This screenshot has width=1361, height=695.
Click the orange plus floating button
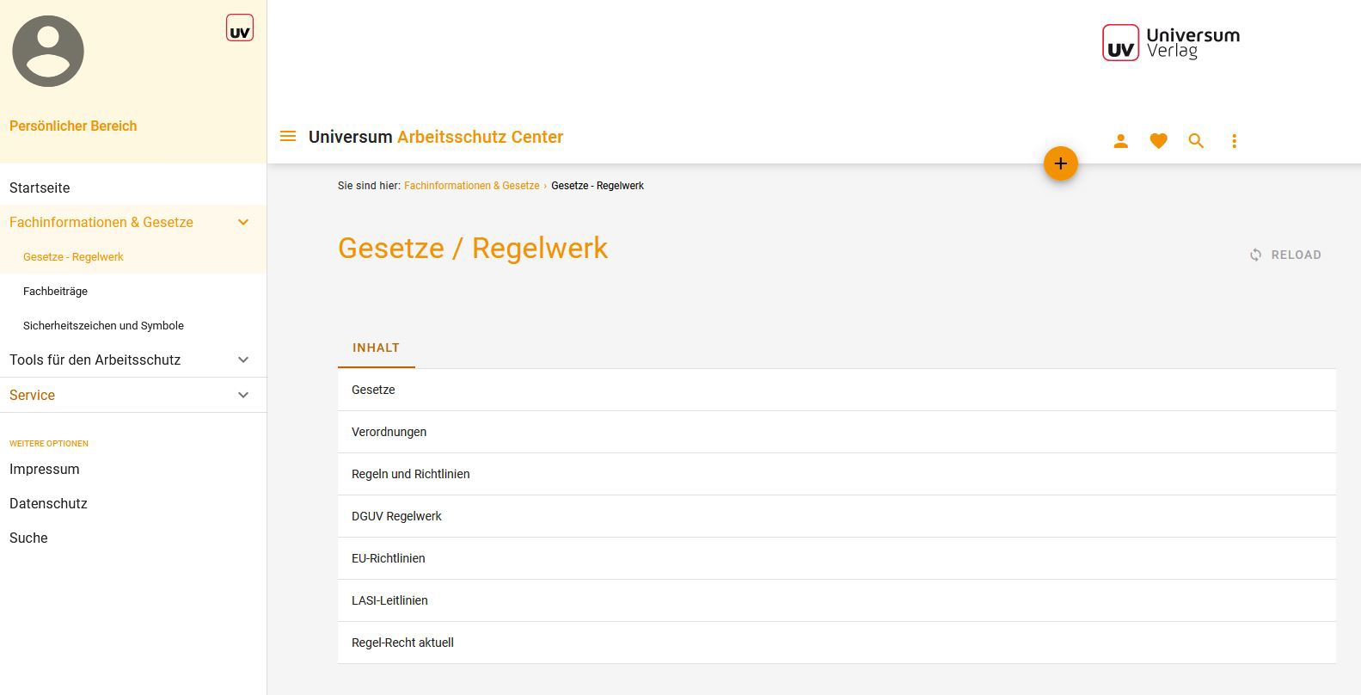[x=1061, y=163]
